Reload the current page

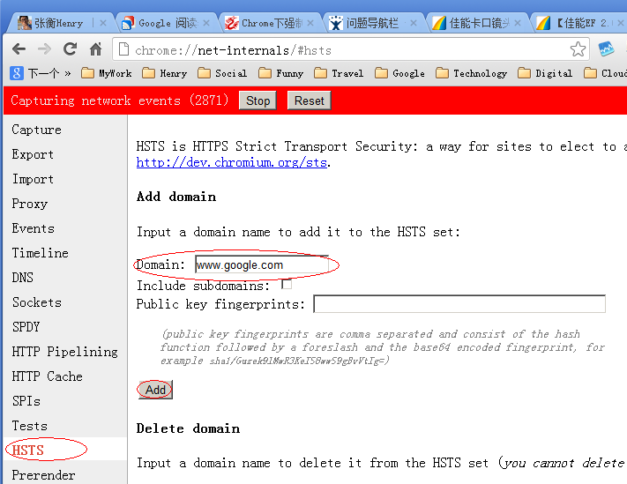(70, 48)
